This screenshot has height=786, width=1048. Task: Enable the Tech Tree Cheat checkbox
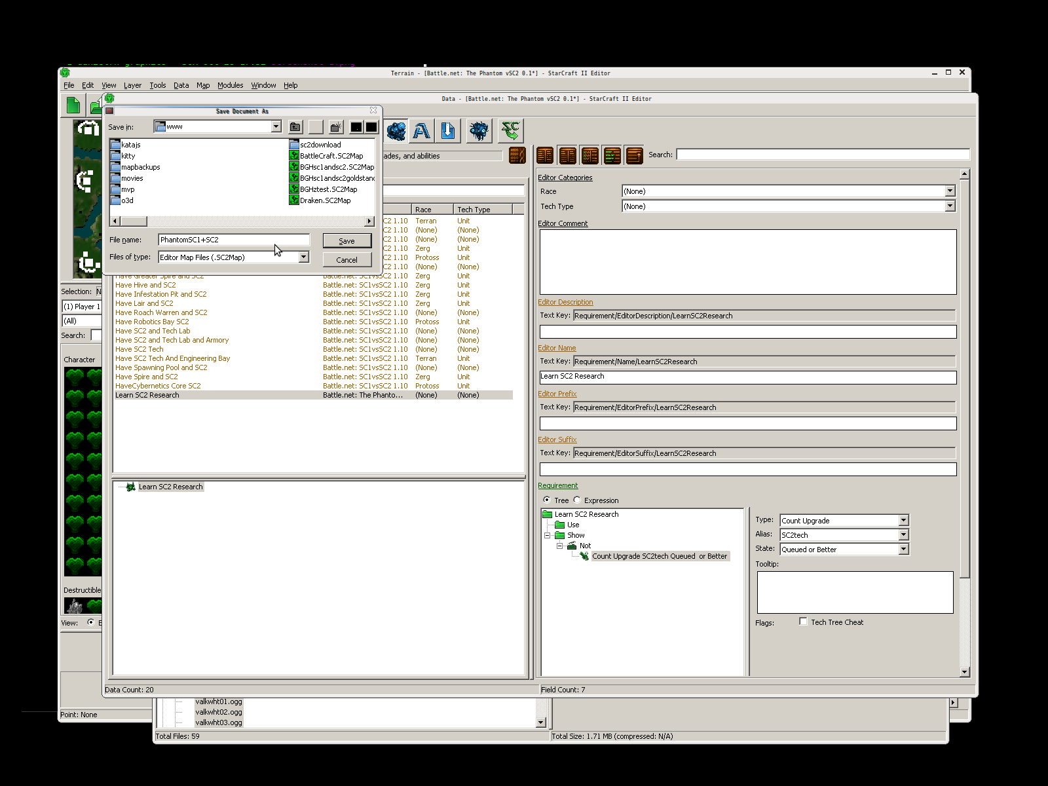[803, 622]
